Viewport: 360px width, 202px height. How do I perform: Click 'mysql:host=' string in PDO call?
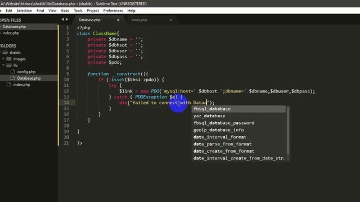[x=179, y=91]
